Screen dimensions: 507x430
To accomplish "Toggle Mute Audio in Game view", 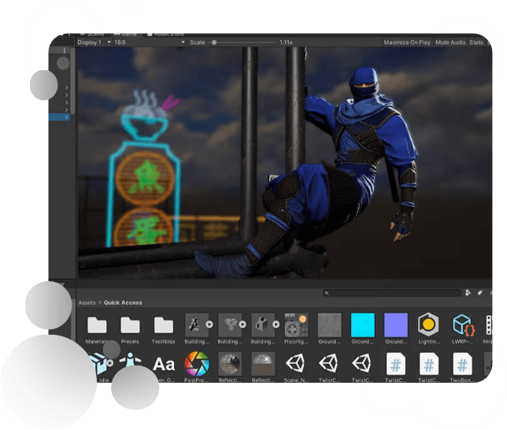I will (450, 43).
